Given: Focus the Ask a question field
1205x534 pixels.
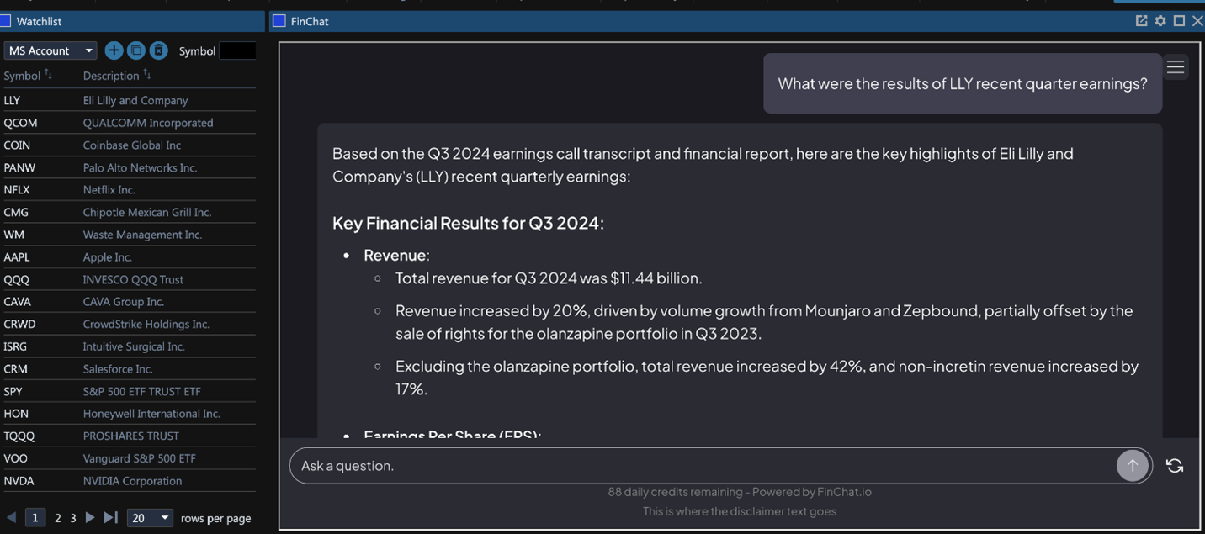Looking at the screenshot, I should click(x=703, y=465).
